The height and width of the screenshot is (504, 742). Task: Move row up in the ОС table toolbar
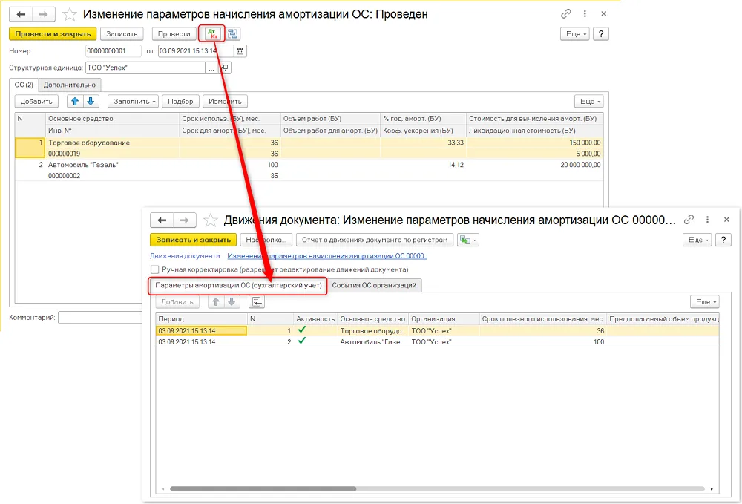point(75,101)
